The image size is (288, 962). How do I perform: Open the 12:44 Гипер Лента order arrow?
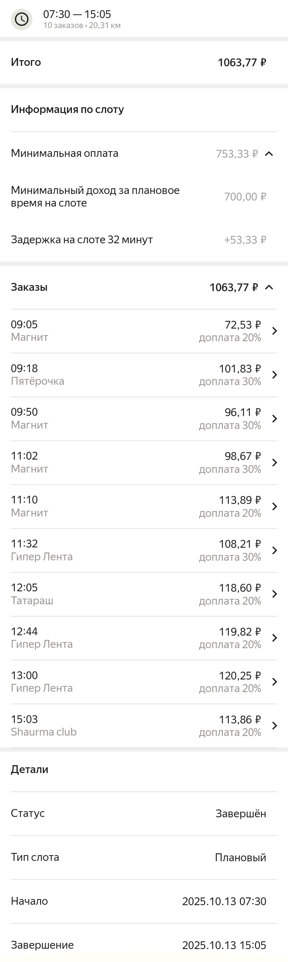pos(275,638)
